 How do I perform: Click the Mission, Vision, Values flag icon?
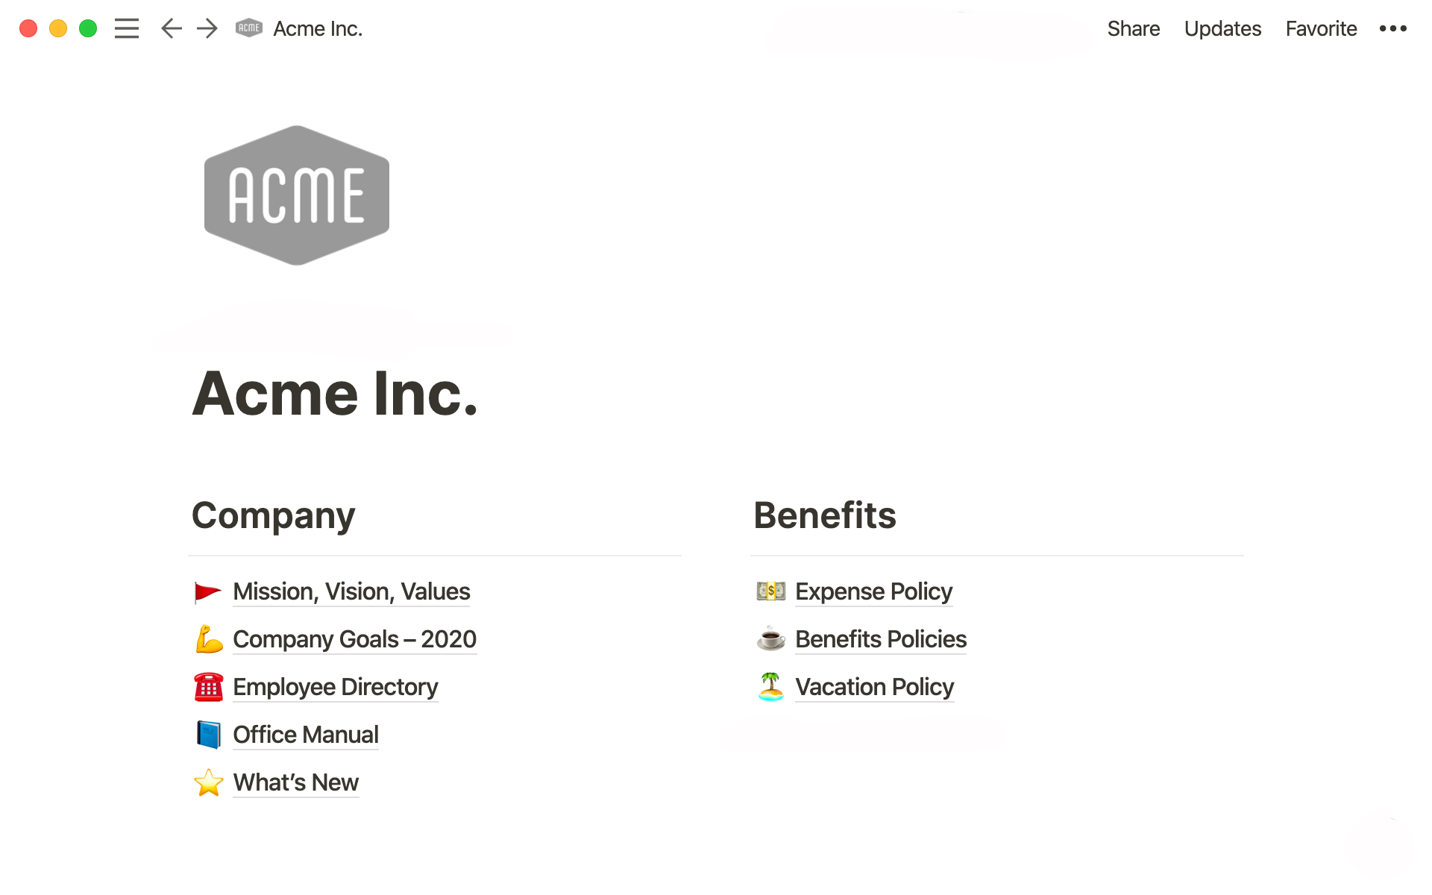click(206, 591)
